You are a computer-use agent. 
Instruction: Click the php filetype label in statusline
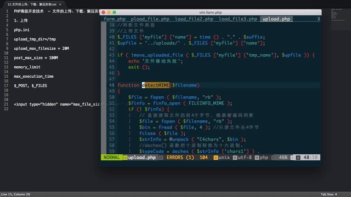pos(264,158)
